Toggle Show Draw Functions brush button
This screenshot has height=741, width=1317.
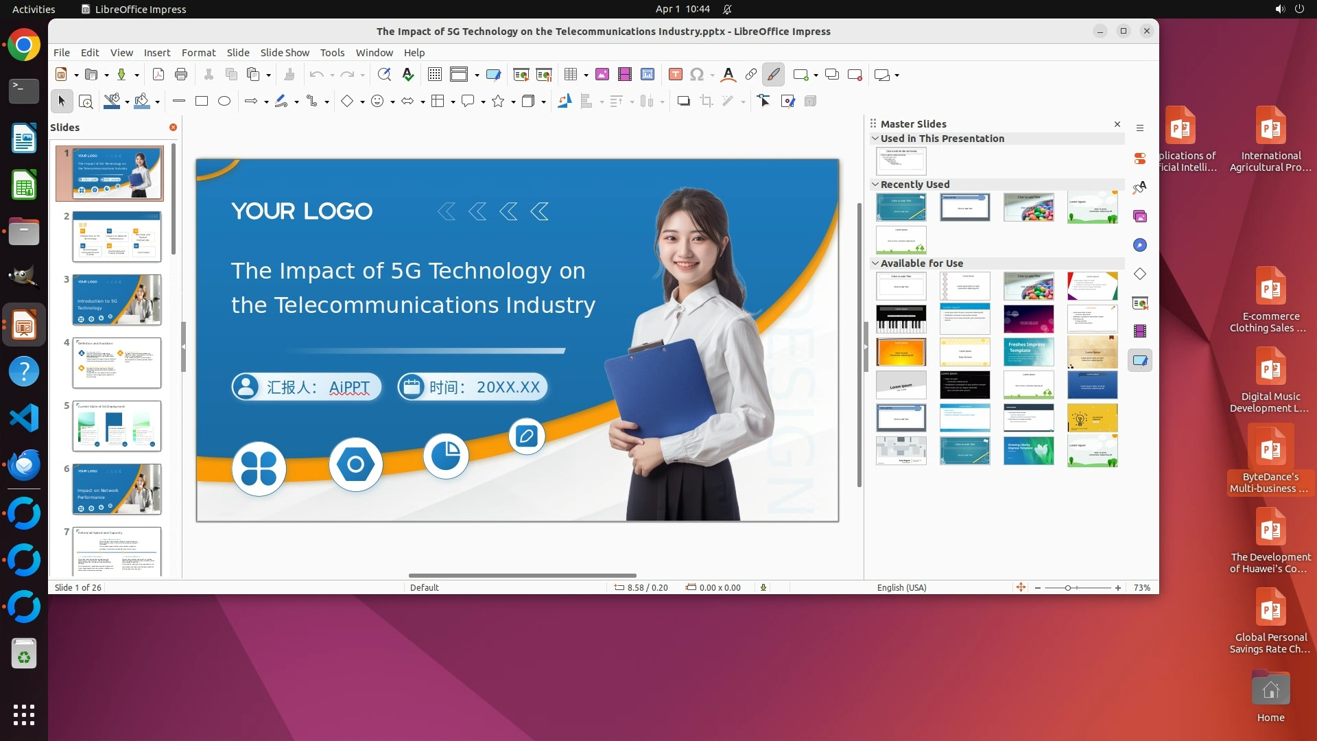(773, 75)
